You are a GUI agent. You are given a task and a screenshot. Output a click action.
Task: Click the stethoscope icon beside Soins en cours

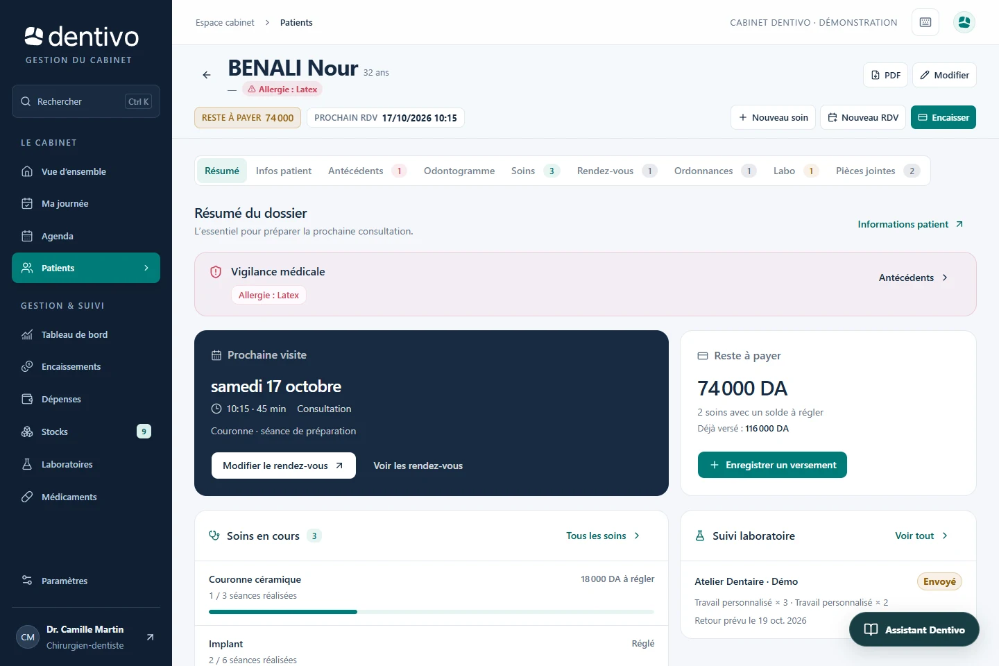[x=214, y=536]
